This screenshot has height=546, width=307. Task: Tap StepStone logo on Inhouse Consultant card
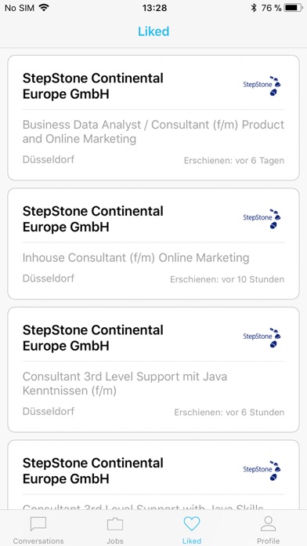(262, 219)
